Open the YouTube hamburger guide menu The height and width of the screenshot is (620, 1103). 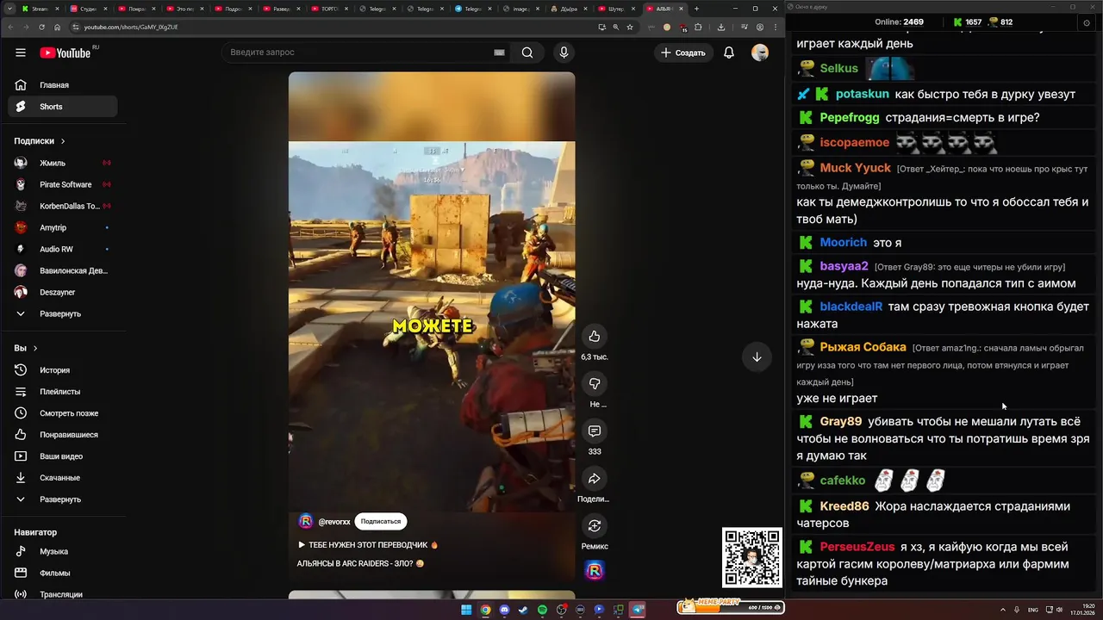click(21, 53)
